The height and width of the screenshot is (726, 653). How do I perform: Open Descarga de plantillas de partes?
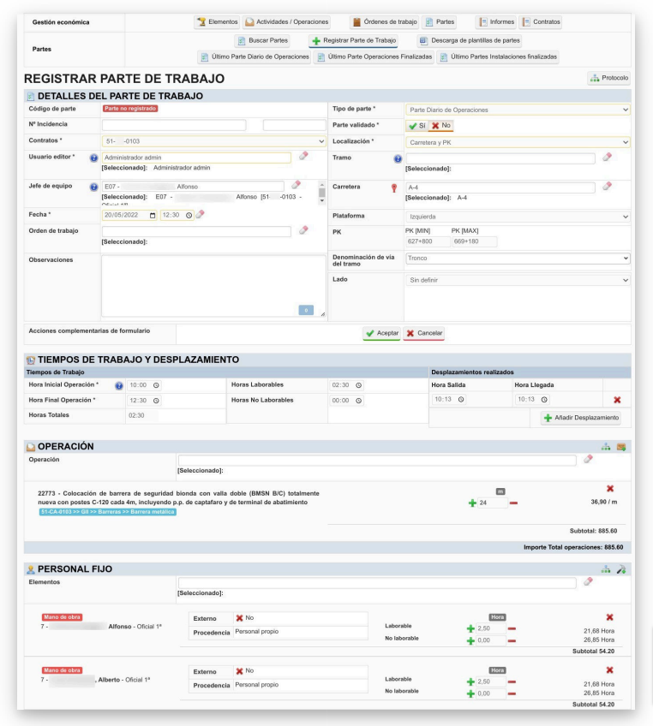470,41
